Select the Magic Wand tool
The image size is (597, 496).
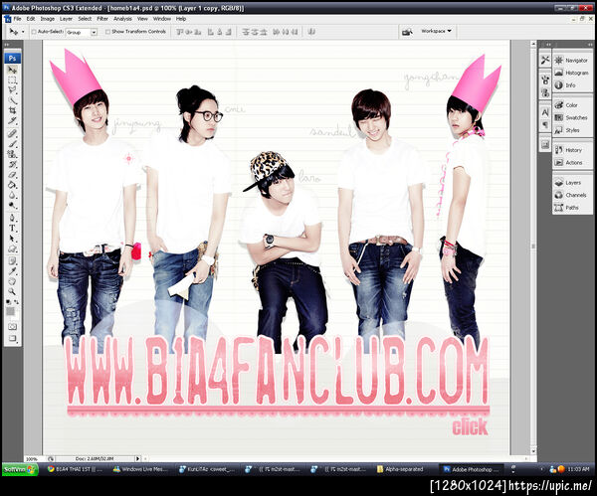(13, 100)
